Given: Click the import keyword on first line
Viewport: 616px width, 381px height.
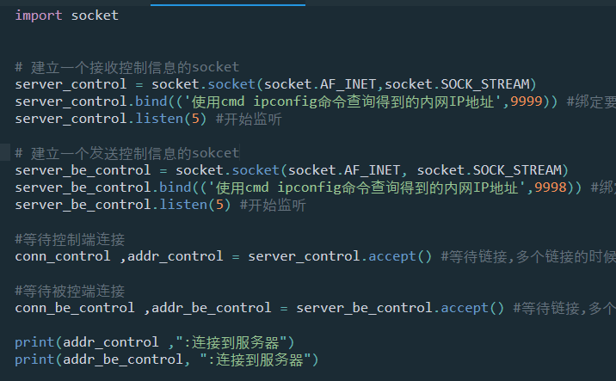Looking at the screenshot, I should 39,15.
